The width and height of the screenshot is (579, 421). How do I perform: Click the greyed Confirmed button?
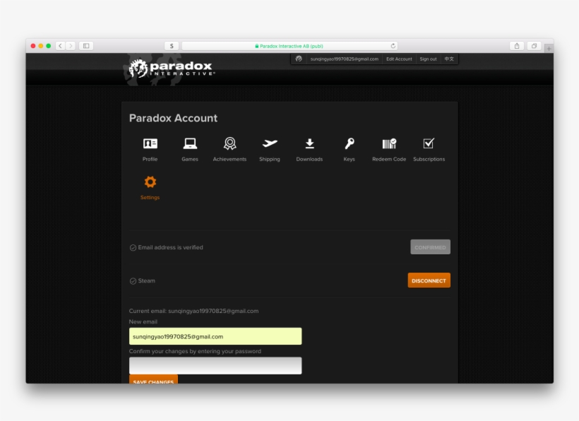[x=430, y=247]
